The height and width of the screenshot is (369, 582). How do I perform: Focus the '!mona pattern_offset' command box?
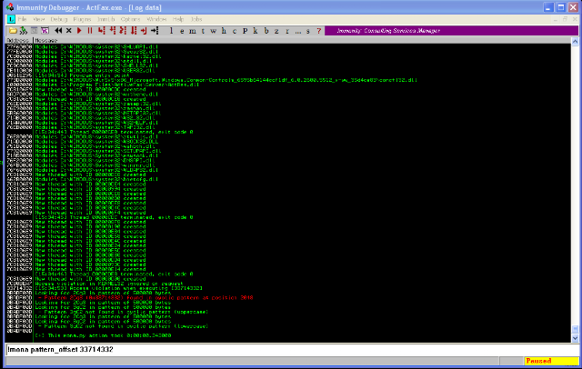click(x=293, y=350)
